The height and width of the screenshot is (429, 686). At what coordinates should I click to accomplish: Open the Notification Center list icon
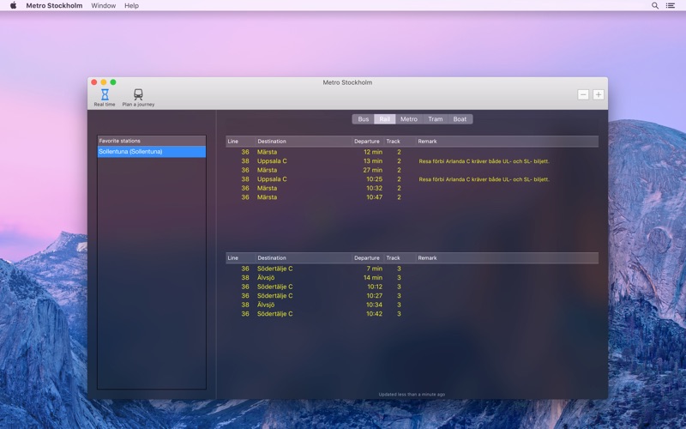tap(672, 5)
